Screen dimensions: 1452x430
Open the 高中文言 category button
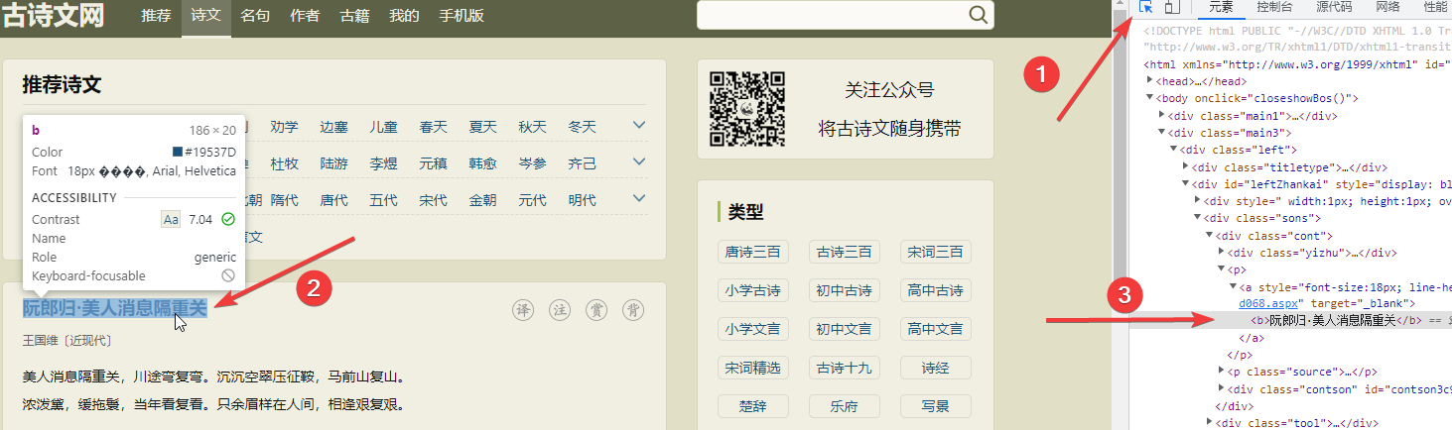[x=936, y=329]
